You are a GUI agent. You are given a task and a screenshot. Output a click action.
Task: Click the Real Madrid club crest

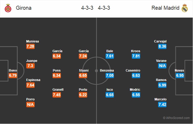(x=185, y=8)
